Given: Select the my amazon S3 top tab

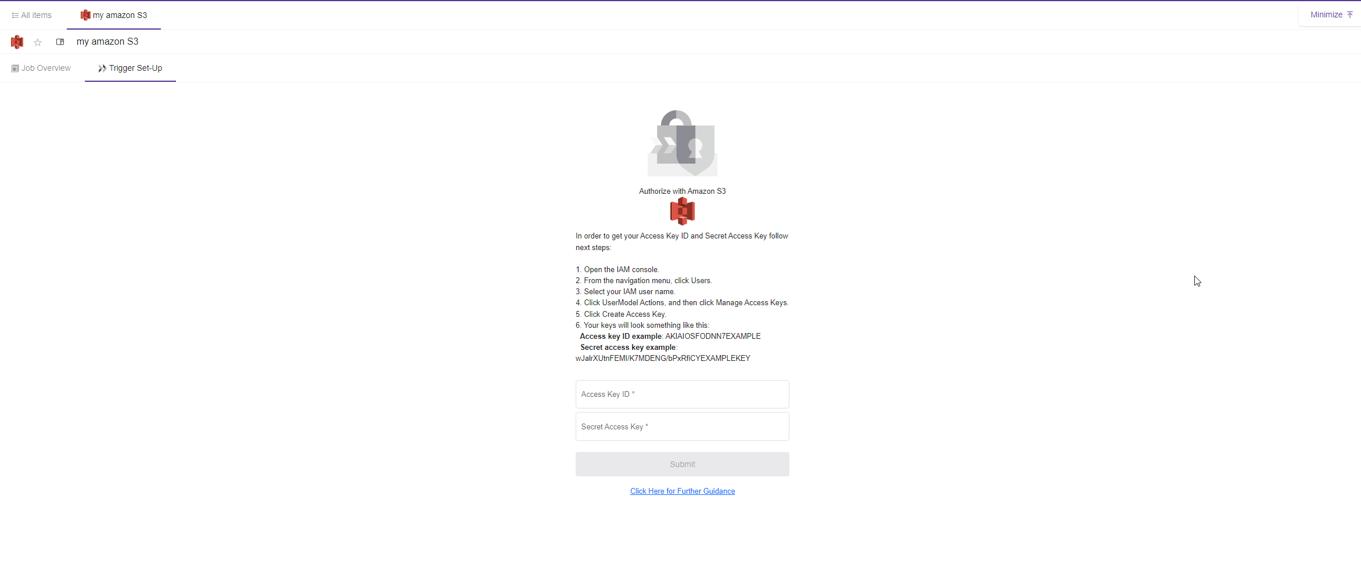Looking at the screenshot, I should coord(114,15).
